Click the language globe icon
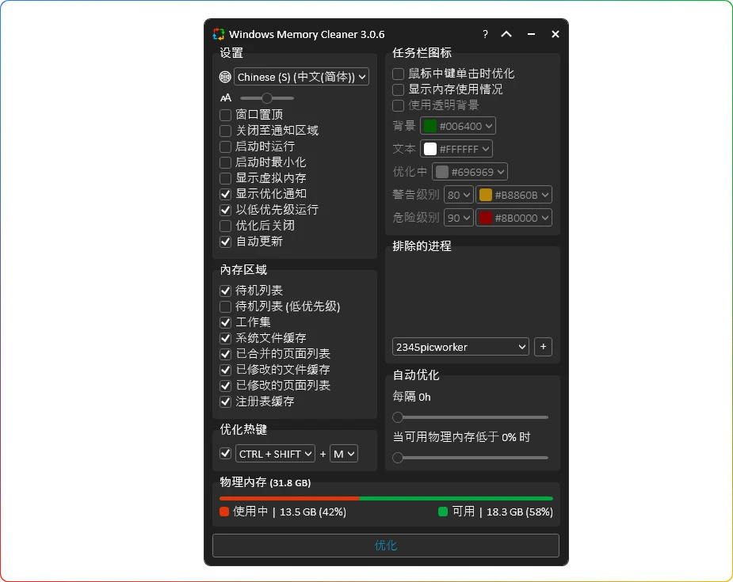The image size is (733, 582). (x=226, y=76)
